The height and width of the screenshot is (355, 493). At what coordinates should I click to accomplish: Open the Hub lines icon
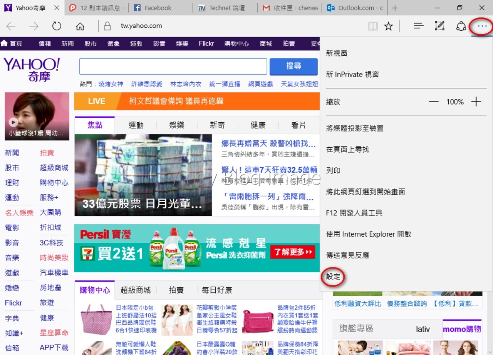click(x=419, y=26)
